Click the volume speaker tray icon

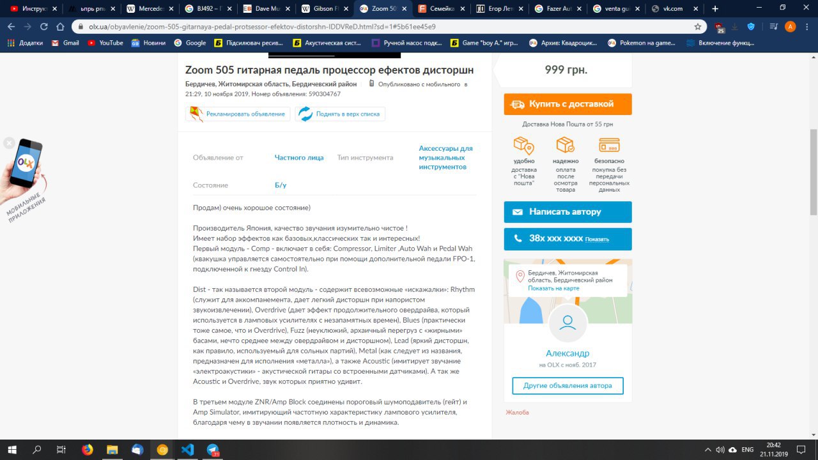click(x=720, y=450)
